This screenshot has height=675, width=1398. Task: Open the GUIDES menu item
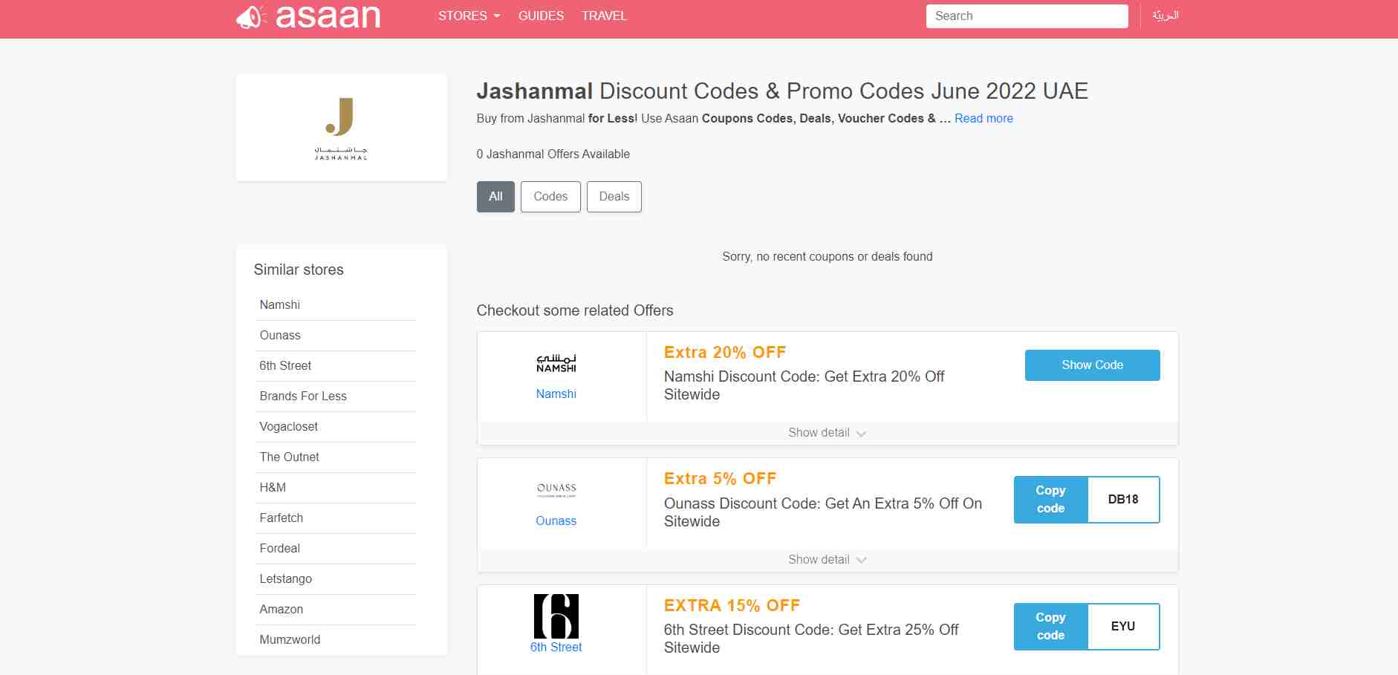pyautogui.click(x=540, y=16)
